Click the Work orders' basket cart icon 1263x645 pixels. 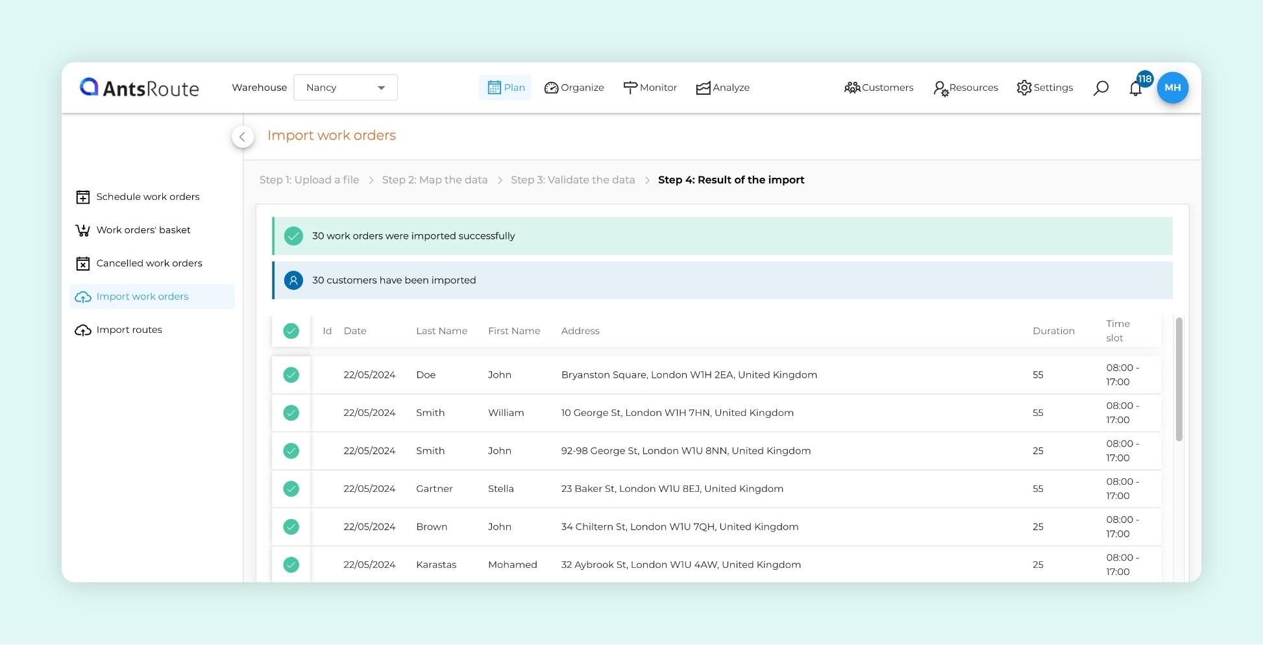83,230
